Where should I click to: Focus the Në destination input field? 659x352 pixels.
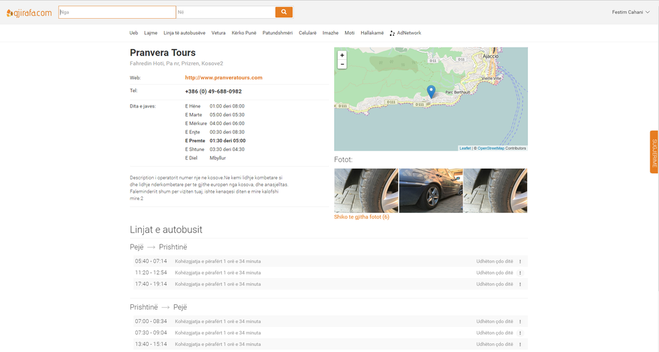click(225, 12)
